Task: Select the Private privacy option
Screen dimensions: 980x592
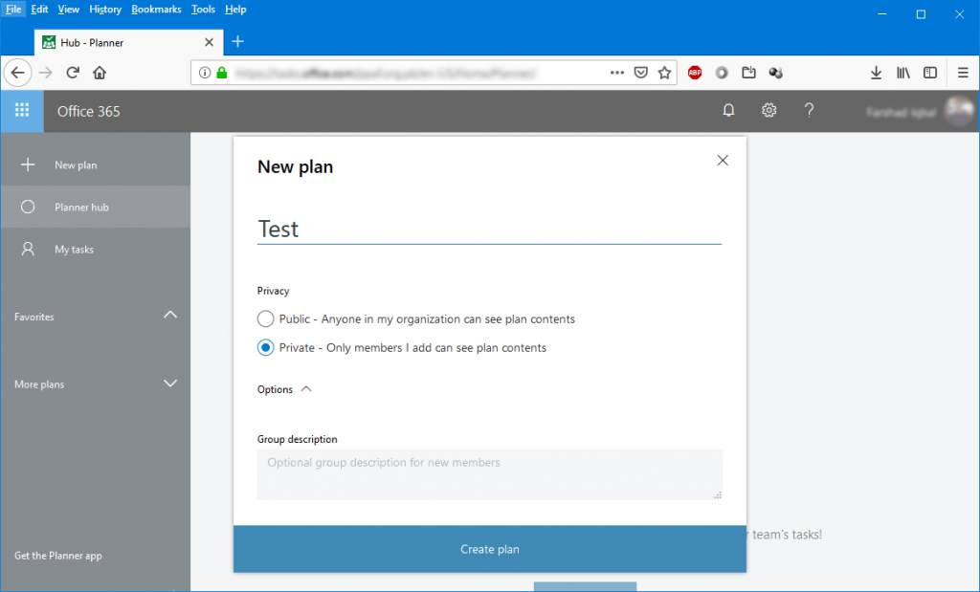Action: pyautogui.click(x=265, y=347)
